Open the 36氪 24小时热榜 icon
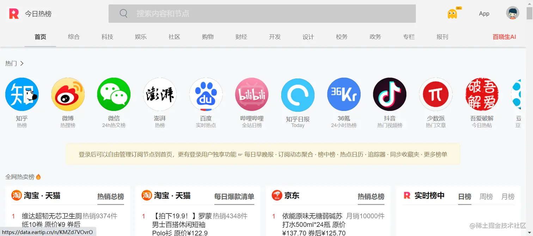The height and width of the screenshot is (236, 533). (x=344, y=94)
